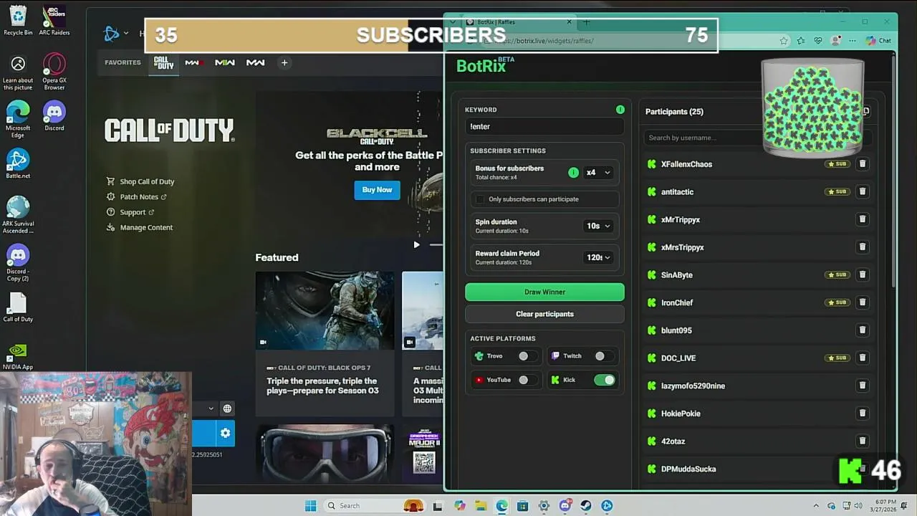Click Buy Now for BlackCell

(377, 190)
